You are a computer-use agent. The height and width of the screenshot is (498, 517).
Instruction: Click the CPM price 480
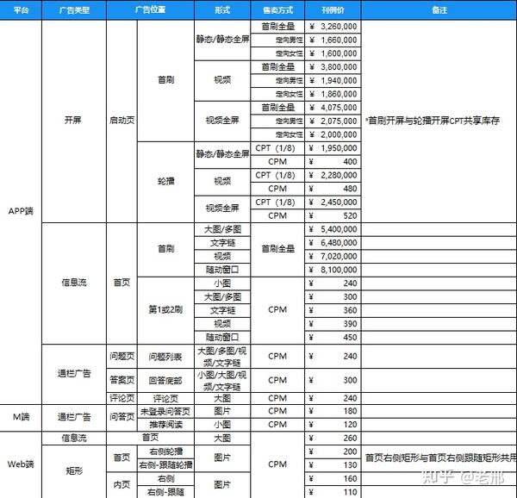click(x=333, y=189)
